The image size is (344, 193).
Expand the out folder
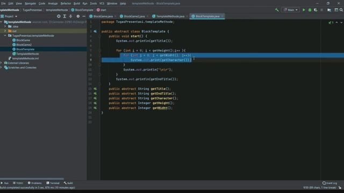5,31
